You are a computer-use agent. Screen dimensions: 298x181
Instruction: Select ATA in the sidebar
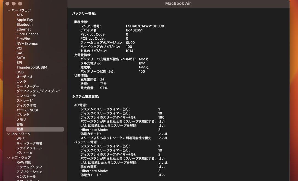[x=20, y=15]
